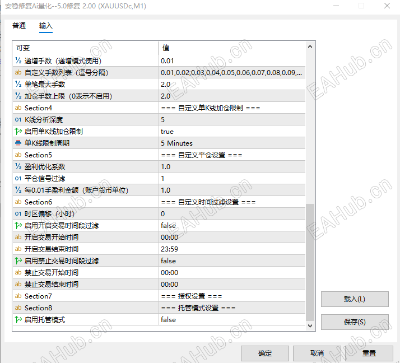
Task: Edit the 2.0 value of 单笔最大手数
Action: coord(232,84)
